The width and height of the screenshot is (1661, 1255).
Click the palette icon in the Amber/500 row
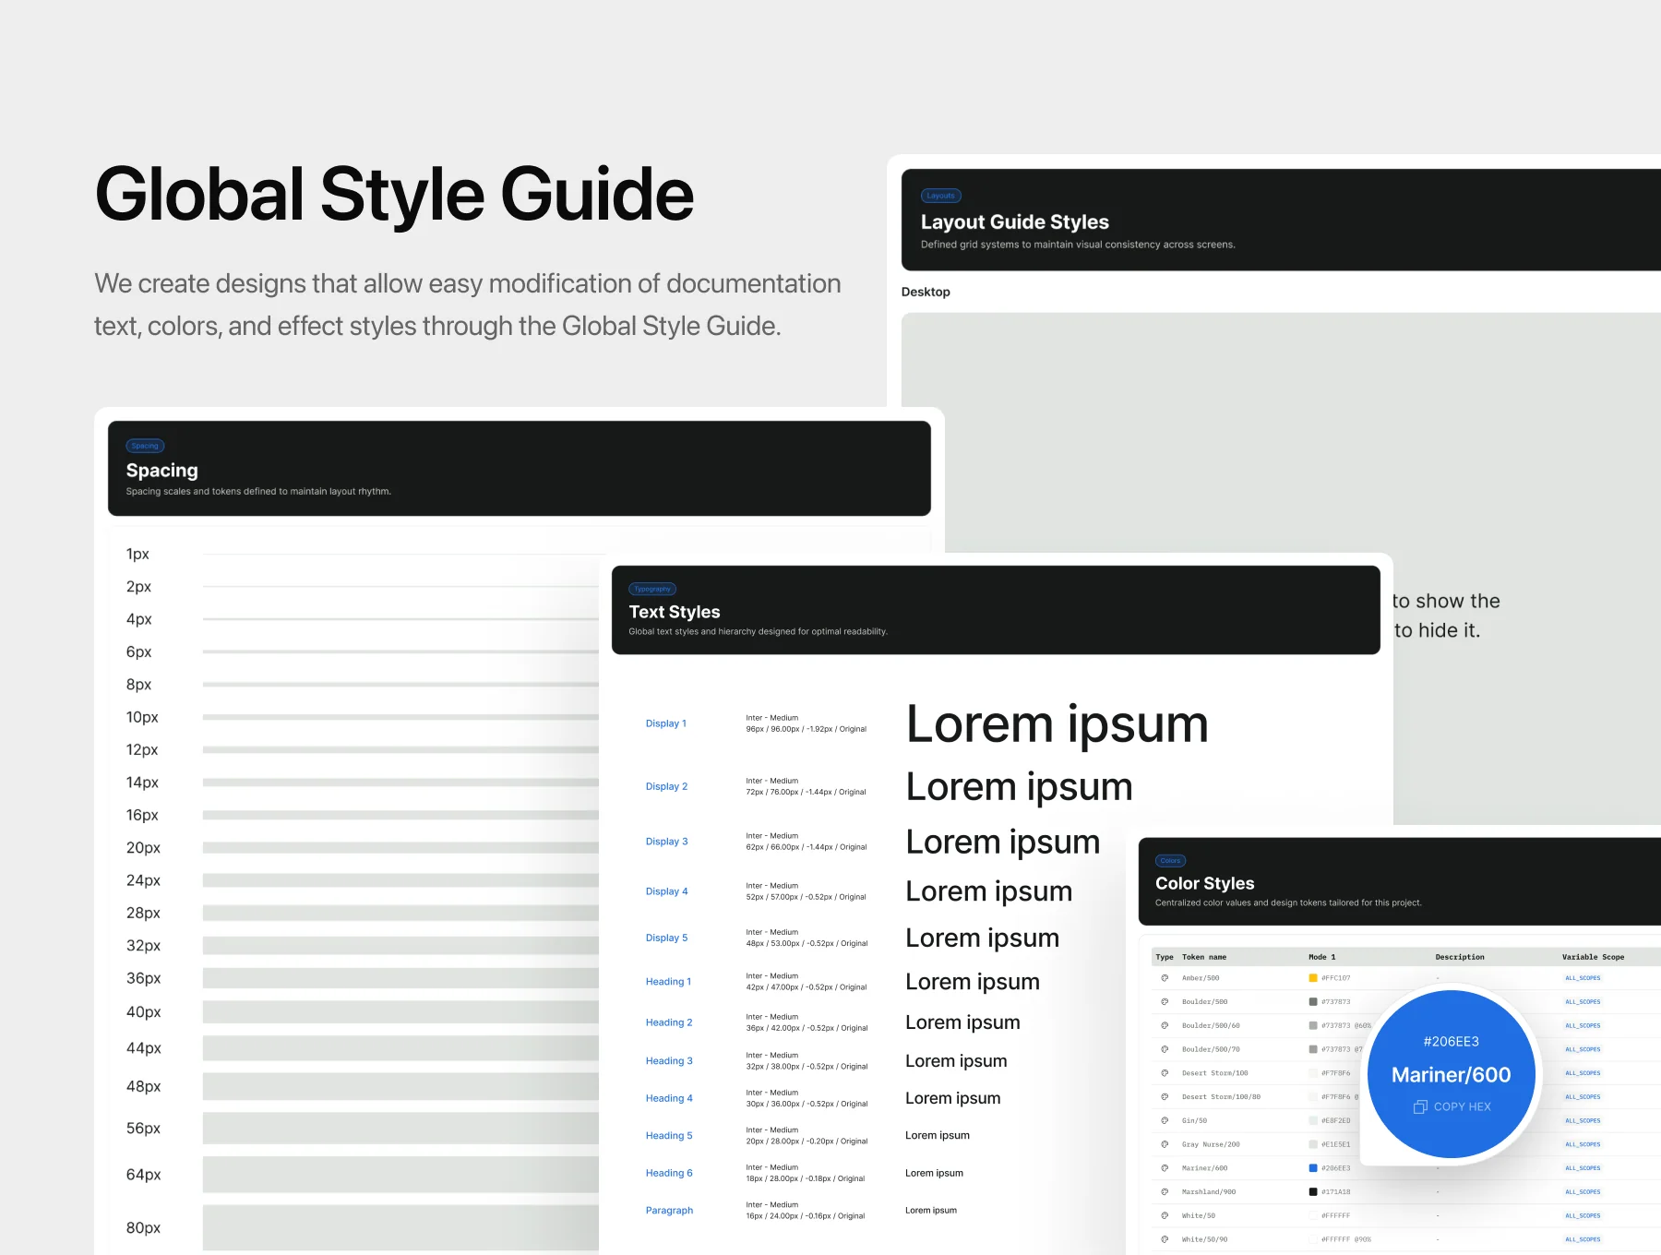pyautogui.click(x=1165, y=978)
